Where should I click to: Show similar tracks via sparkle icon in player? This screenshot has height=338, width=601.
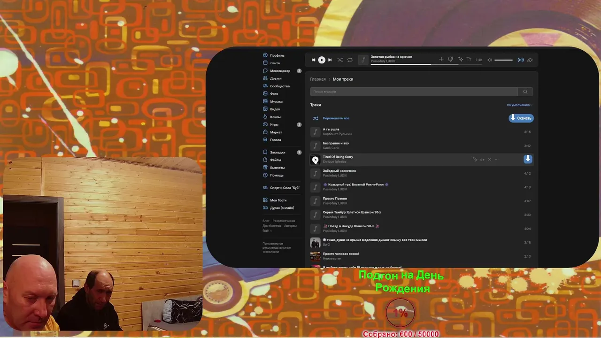pyautogui.click(x=461, y=60)
